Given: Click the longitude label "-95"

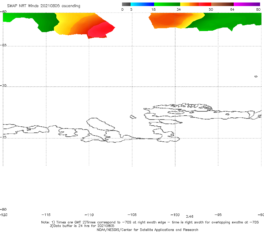Looking at the screenshot, I should [218, 215].
